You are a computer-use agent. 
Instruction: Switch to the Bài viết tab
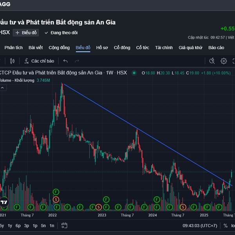36,48
